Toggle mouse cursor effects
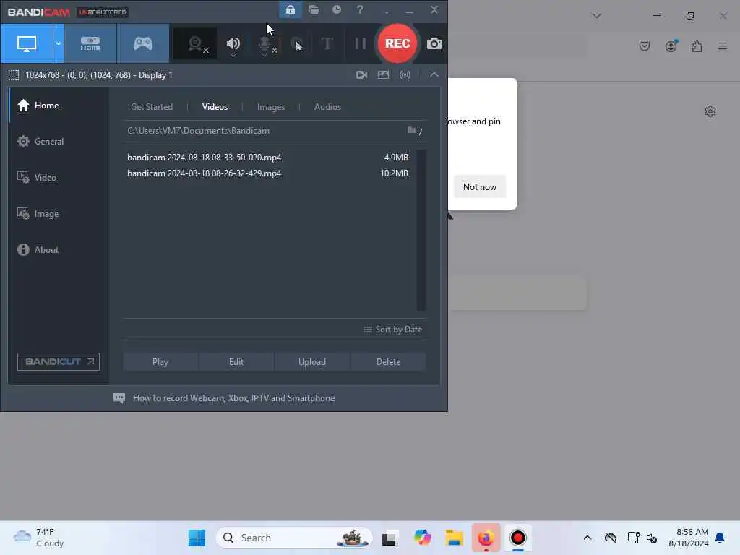The image size is (740, 555). click(x=297, y=44)
